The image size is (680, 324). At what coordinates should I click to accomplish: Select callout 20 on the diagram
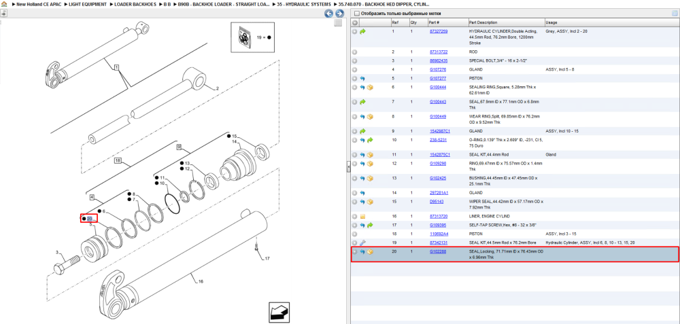tap(89, 219)
